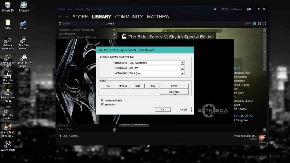Viewport: 290px width, 163px height.
Task: Open the Aspect Ratio dropdown
Action: (182, 63)
